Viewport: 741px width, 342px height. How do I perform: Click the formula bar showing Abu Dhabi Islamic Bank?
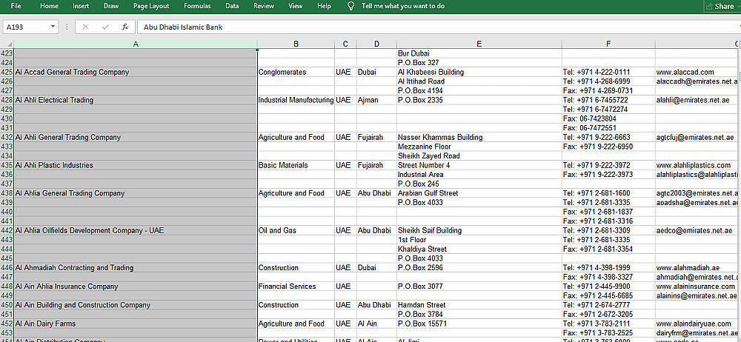coord(437,27)
